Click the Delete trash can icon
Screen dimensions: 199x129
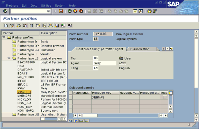pyautogui.click(x=31, y=26)
